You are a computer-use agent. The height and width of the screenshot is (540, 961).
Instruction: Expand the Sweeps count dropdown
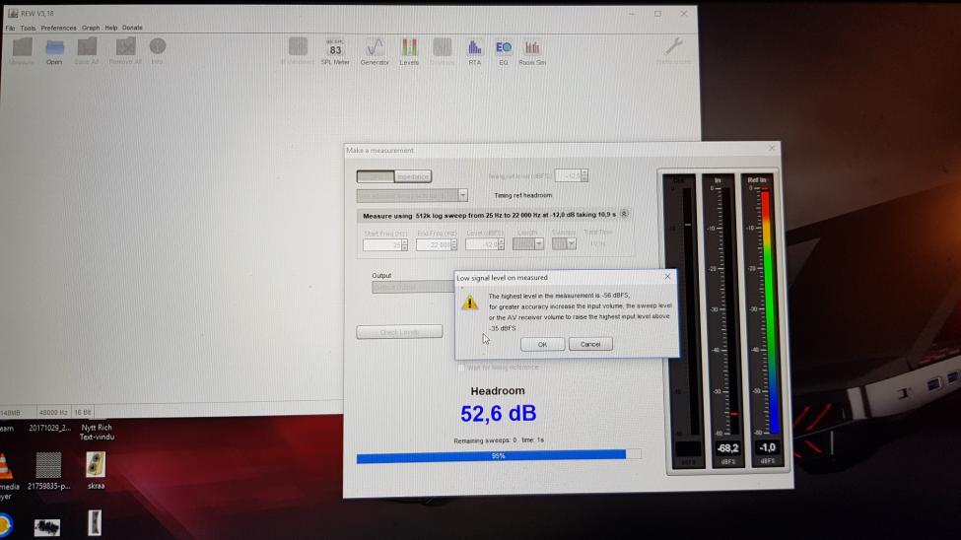[x=572, y=244]
